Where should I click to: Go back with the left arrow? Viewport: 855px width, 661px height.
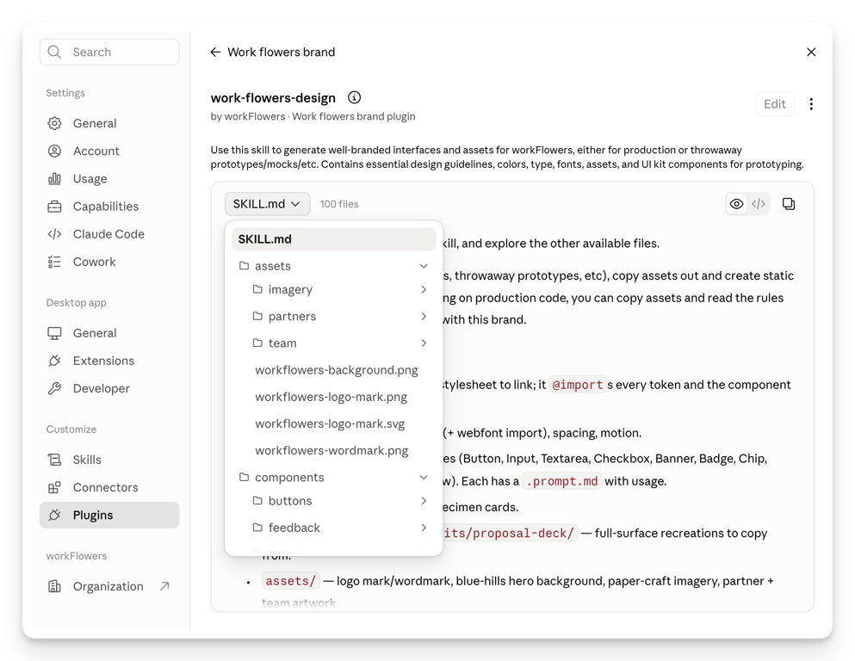pos(215,52)
